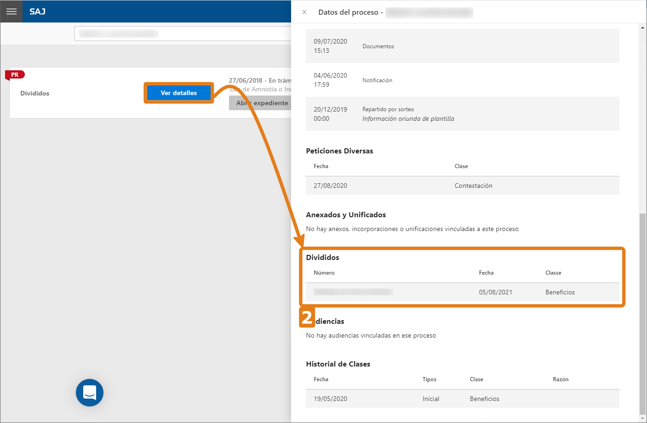Image resolution: width=647 pixels, height=423 pixels.
Task: Open the chat support bubble
Action: [x=90, y=393]
